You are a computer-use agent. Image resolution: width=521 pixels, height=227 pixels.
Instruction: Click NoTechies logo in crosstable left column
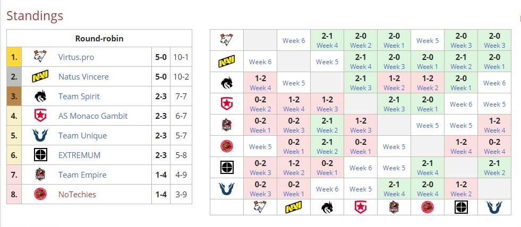(227, 146)
